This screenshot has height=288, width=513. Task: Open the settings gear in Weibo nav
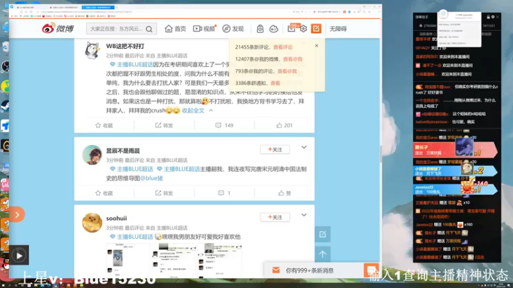pyautogui.click(x=303, y=29)
